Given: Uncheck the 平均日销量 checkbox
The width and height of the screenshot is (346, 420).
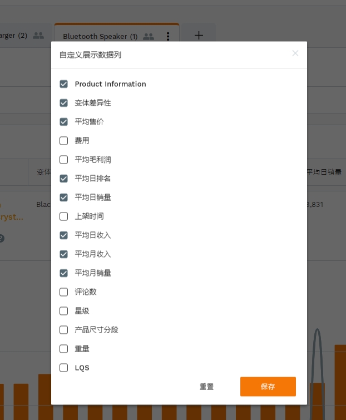Looking at the screenshot, I should 64,197.
